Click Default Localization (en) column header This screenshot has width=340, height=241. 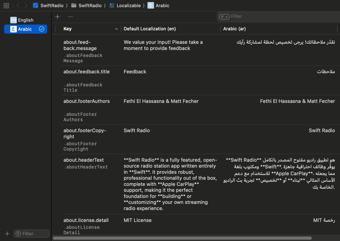click(150, 29)
